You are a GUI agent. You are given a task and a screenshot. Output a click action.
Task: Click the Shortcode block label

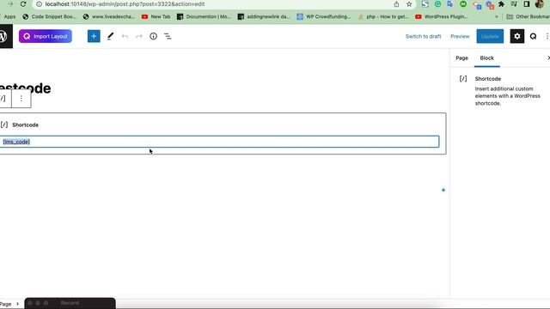25,124
